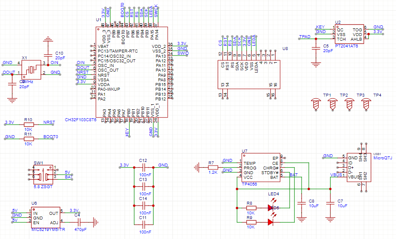Click resistor R9 symbol
The image size is (396, 239).
[x=251, y=222]
